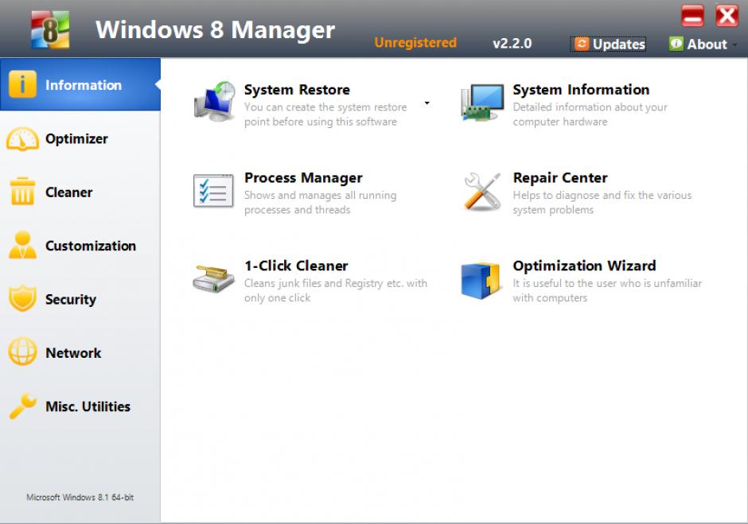Viewport: 748px width, 524px height.
Task: Click 'It is useful to the user' description
Action: [x=607, y=290]
